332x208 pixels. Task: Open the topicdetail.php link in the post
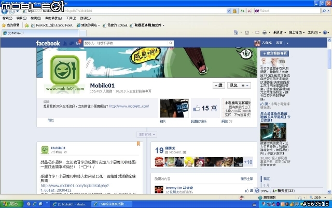(75, 188)
